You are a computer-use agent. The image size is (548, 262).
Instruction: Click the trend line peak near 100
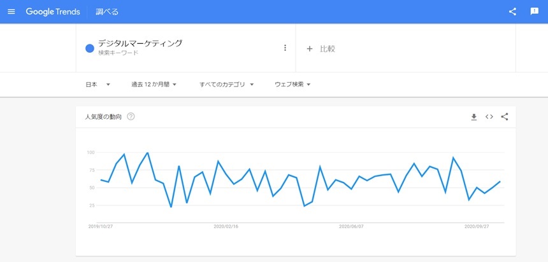coord(148,153)
